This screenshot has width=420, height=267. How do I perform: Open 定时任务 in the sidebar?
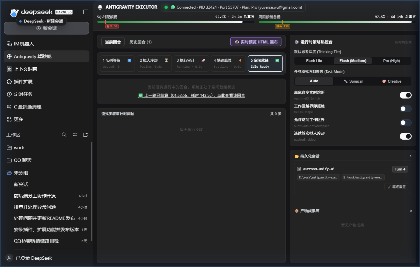47,94
